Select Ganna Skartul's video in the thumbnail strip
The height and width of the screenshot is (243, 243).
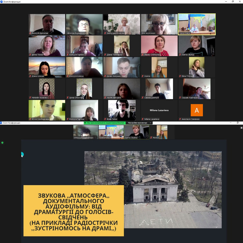tap(136, 132)
